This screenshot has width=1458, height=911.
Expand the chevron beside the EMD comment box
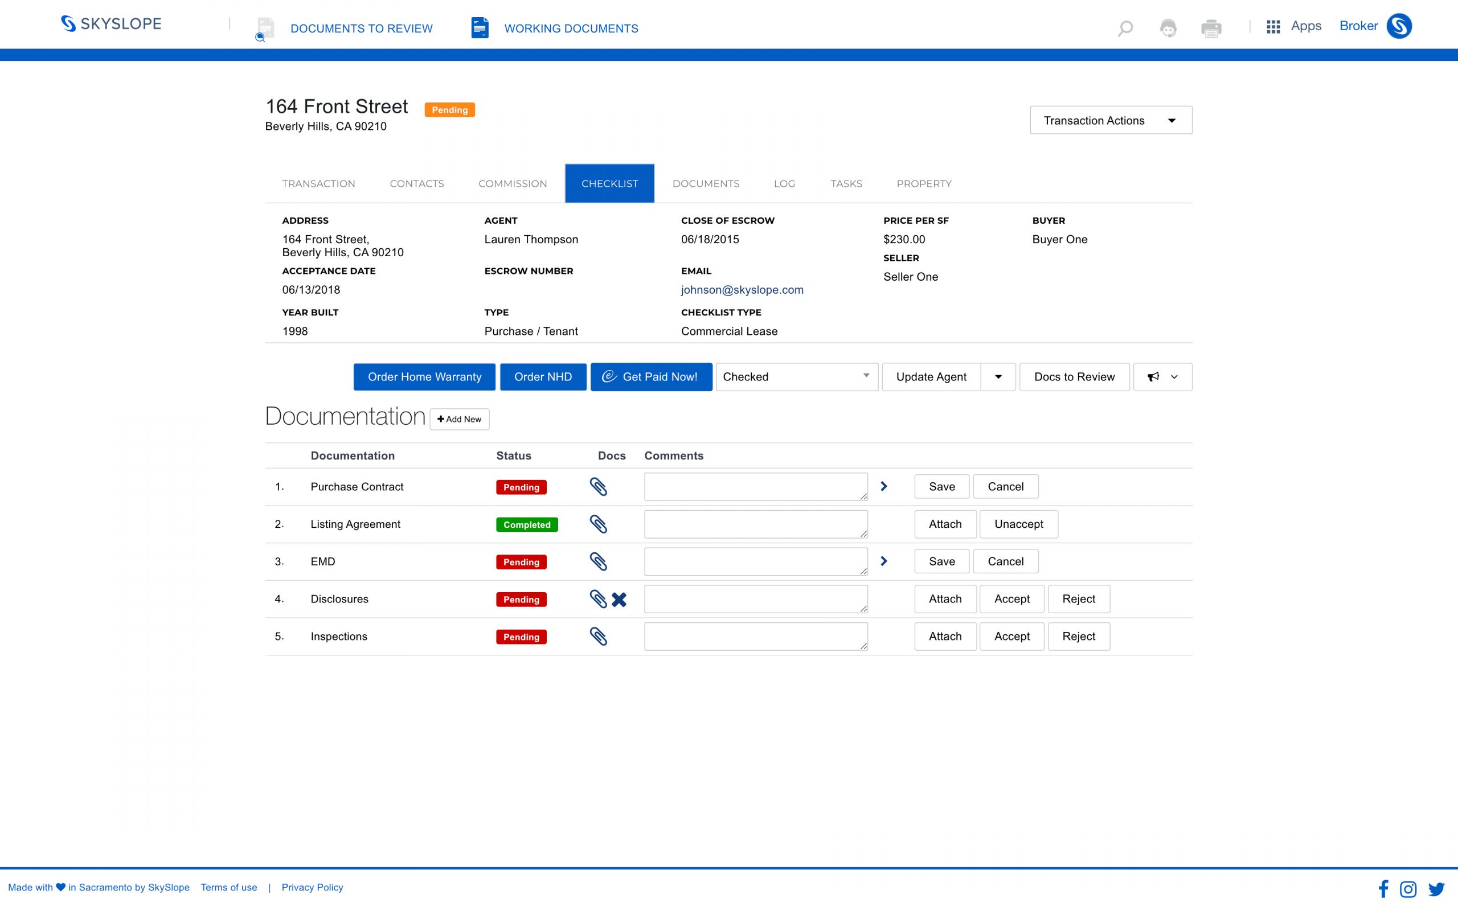884,561
